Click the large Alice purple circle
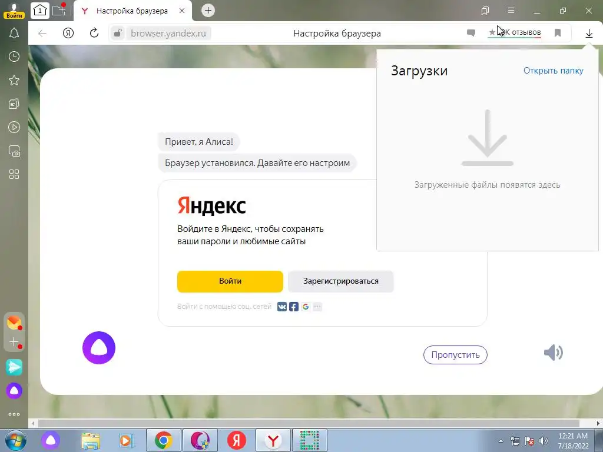The height and width of the screenshot is (452, 603). 99,347
